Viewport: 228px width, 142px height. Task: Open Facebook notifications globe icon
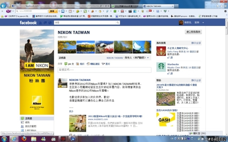point(50,23)
